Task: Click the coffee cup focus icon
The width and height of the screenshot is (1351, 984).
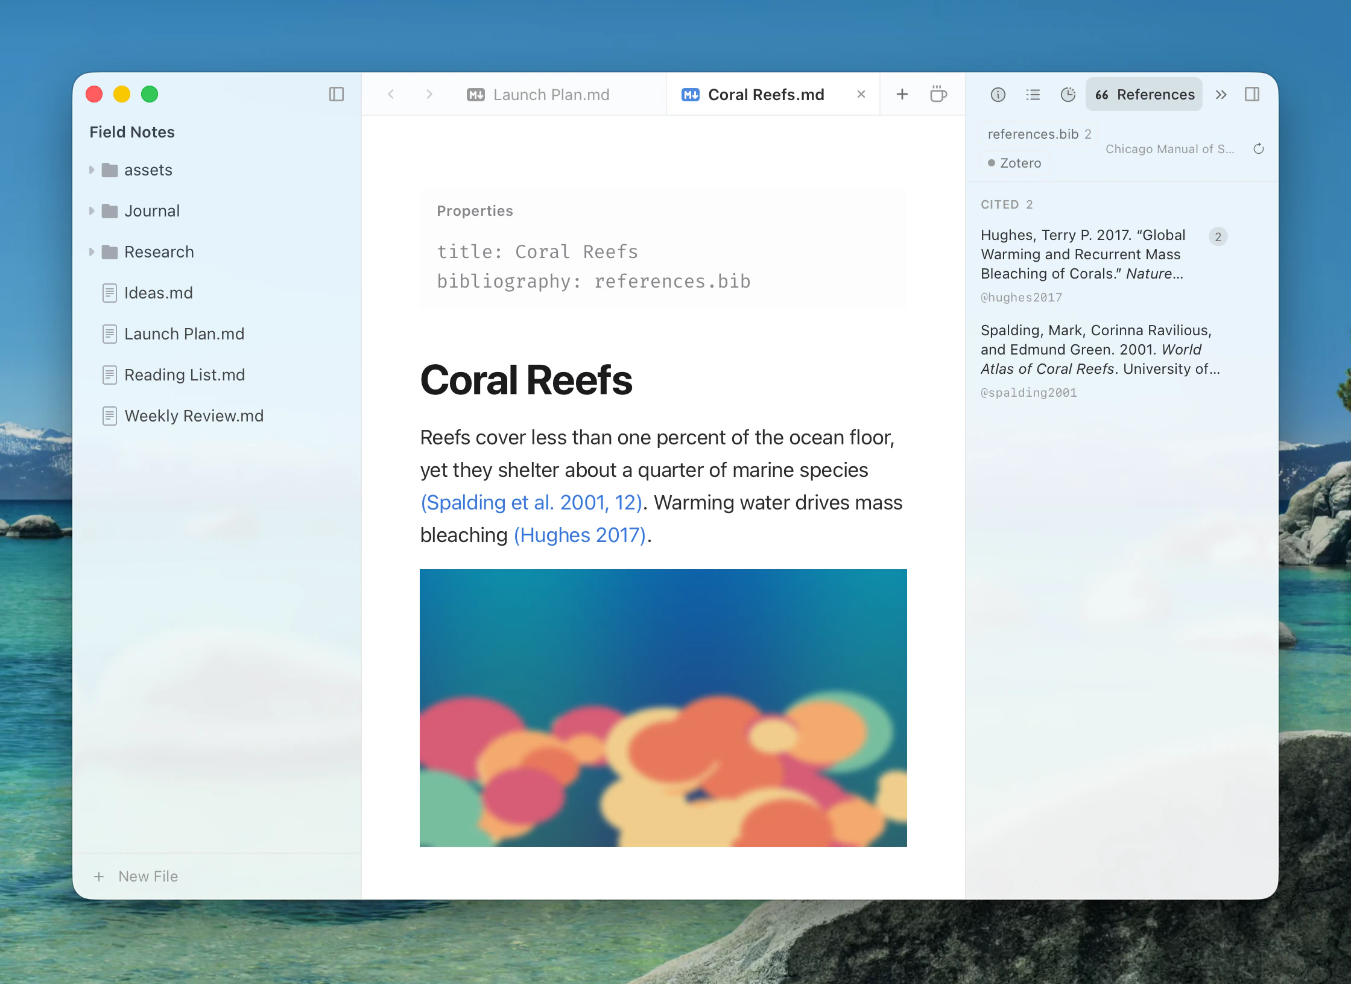Action: [938, 94]
